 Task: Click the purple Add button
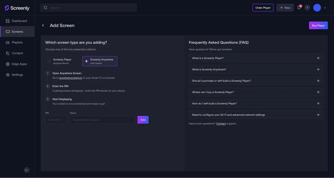point(143,120)
